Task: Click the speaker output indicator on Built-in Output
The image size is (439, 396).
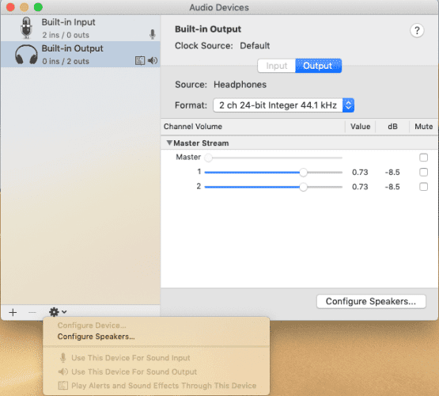Action: click(x=153, y=60)
